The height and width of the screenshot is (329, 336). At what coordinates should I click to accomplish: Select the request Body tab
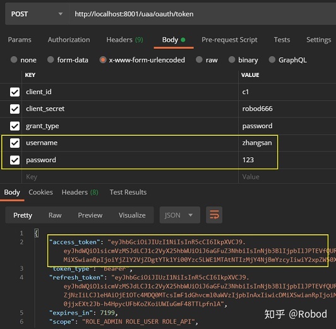[174, 40]
